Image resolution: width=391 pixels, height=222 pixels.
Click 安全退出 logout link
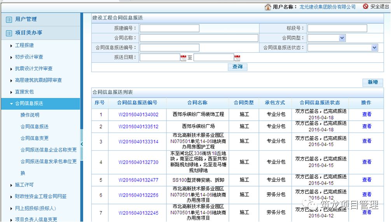379,7
